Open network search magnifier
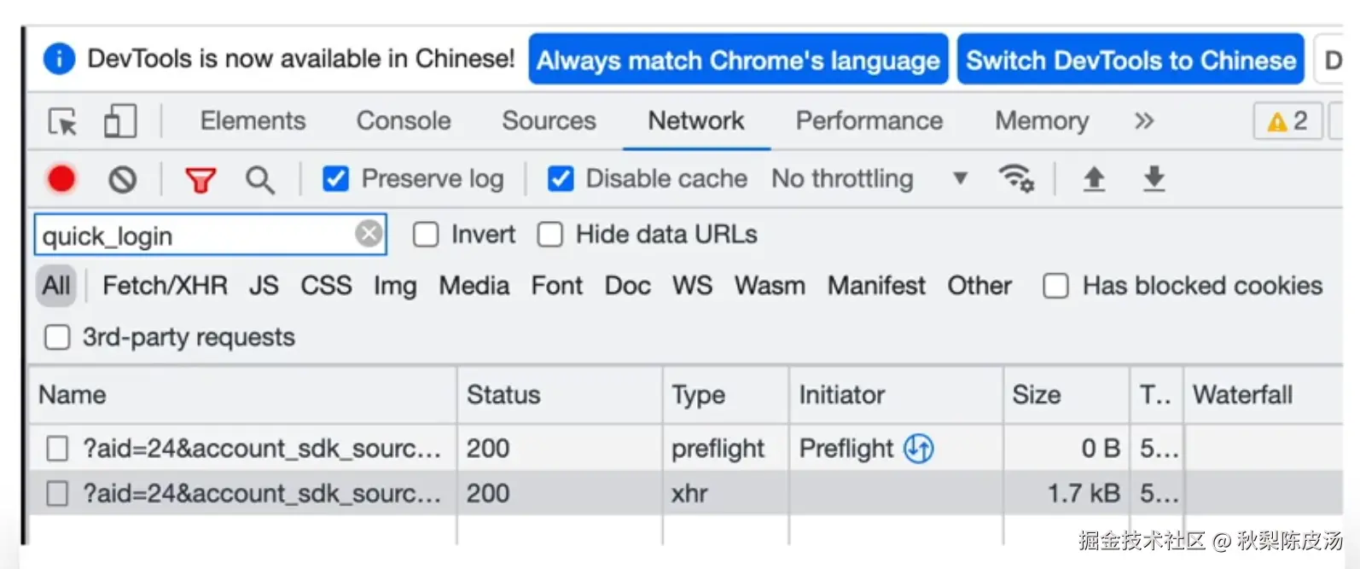1360x569 pixels. pos(259,180)
